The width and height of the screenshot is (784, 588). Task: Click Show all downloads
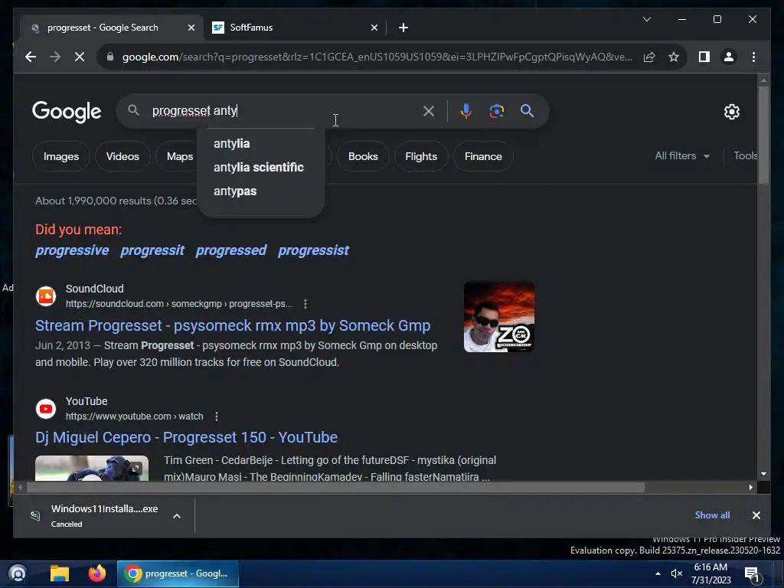click(x=712, y=515)
